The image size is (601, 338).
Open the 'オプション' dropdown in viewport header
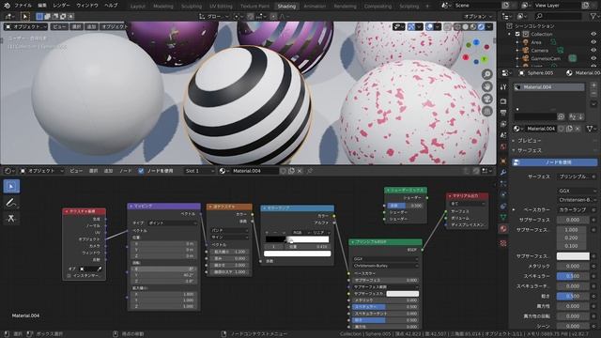(x=478, y=17)
